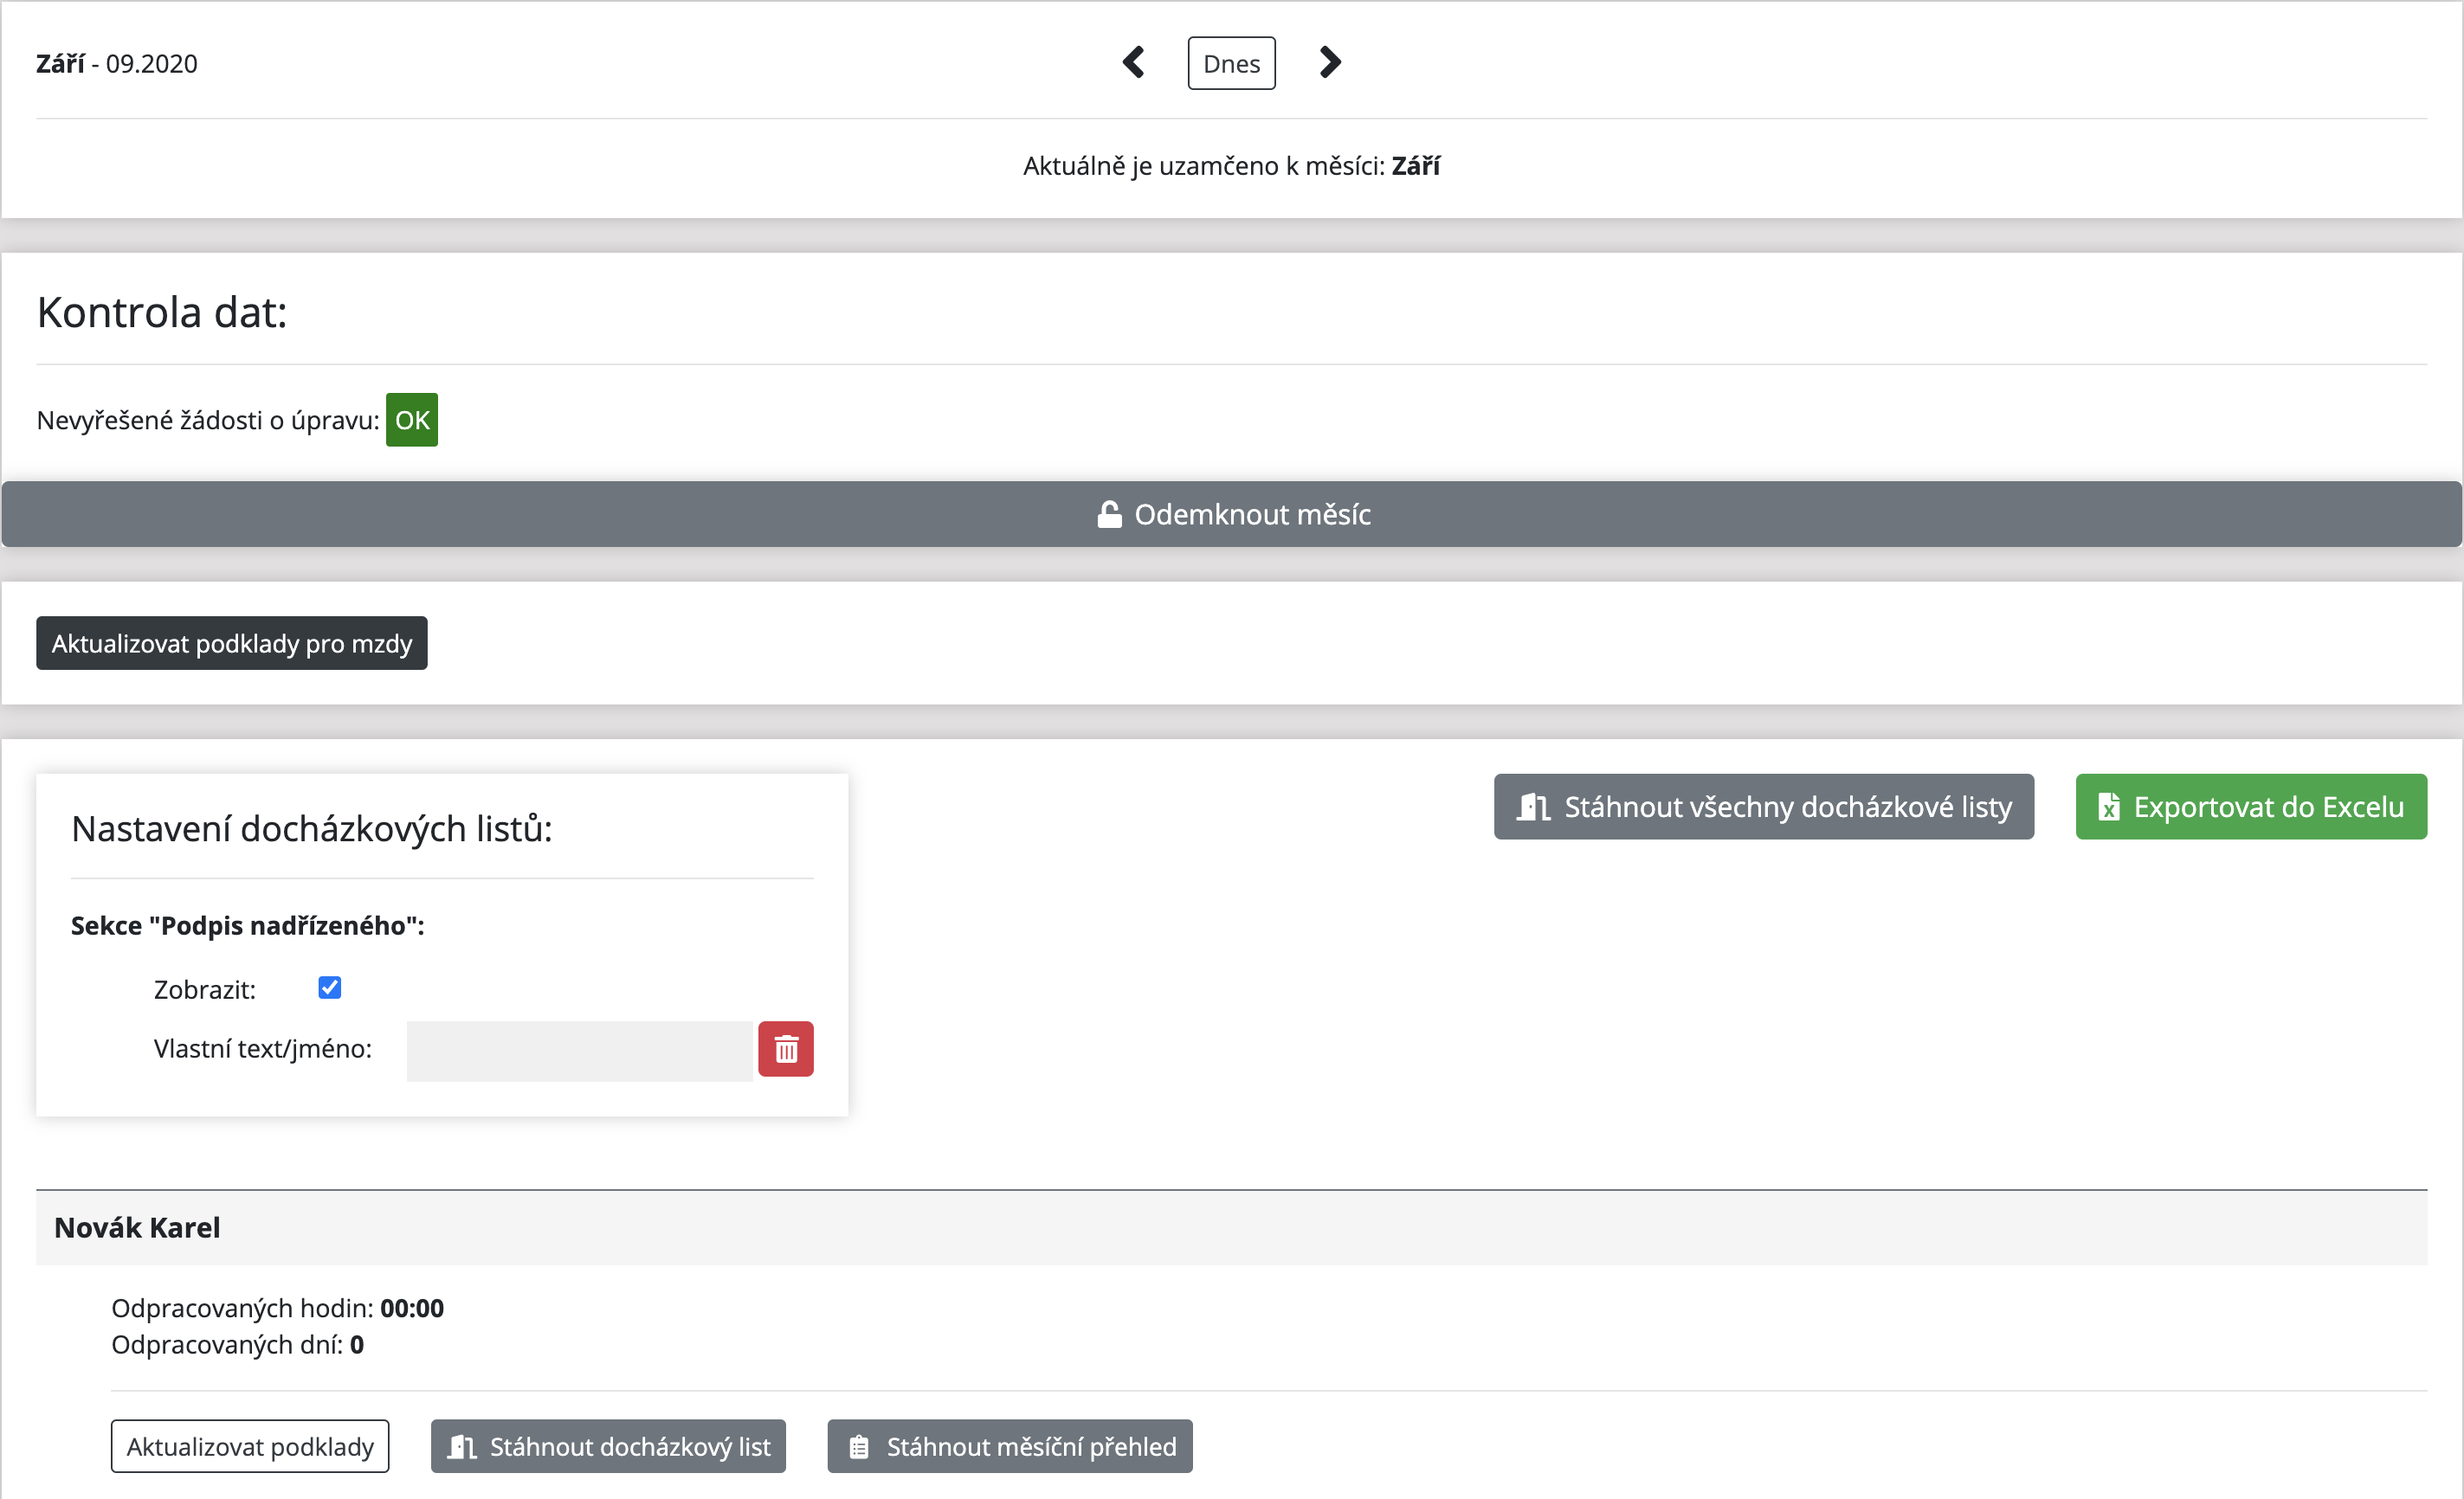Click the unlock padlock icon
The width and height of the screenshot is (2464, 1499).
click(1109, 515)
